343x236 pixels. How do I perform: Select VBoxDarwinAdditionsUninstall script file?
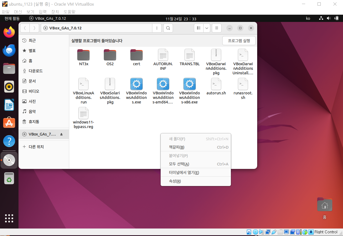pyautogui.click(x=243, y=62)
